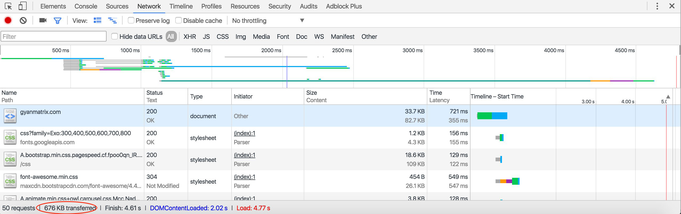Select the Network tab

pyautogui.click(x=149, y=6)
